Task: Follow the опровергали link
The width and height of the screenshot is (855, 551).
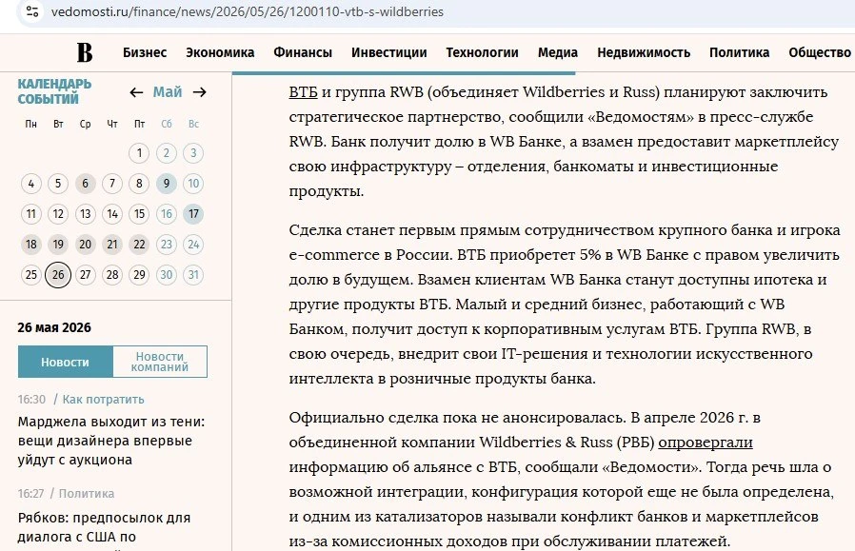Action: [706, 442]
